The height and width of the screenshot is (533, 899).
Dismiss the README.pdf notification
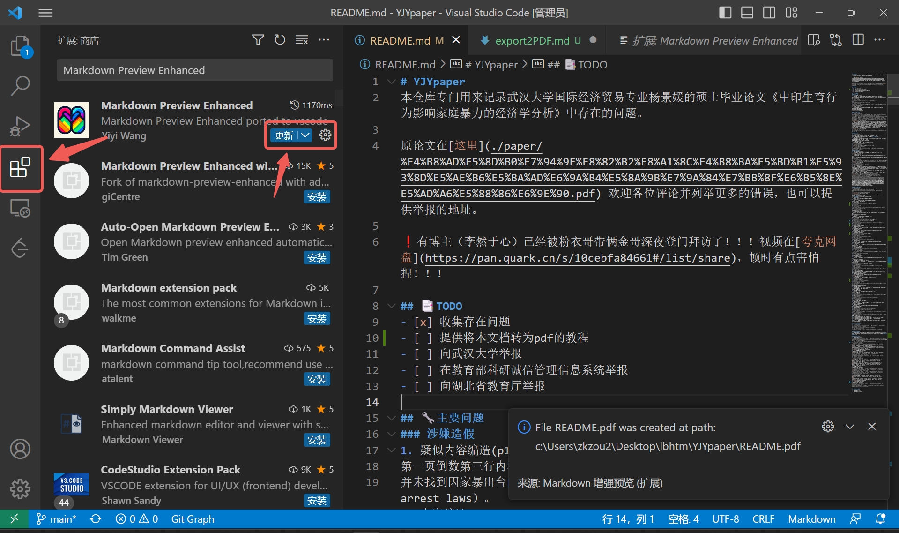coord(872,427)
